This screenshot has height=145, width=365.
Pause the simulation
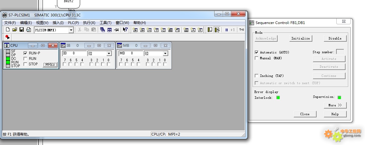pos(226,30)
